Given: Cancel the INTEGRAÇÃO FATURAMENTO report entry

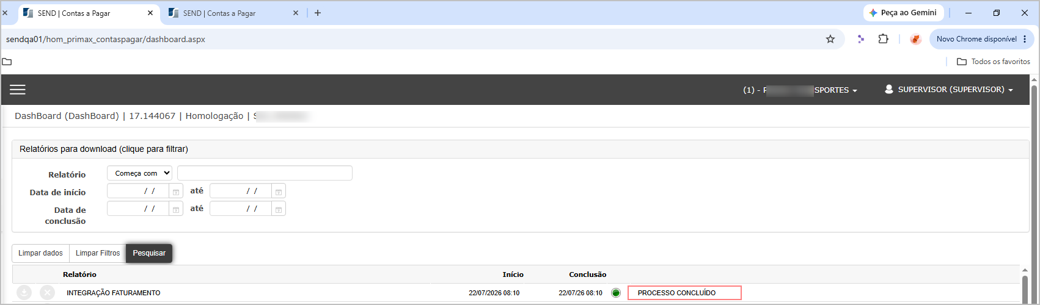Looking at the screenshot, I should tap(47, 293).
